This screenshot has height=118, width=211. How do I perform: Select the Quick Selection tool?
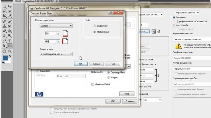pyautogui.click(x=10, y=11)
